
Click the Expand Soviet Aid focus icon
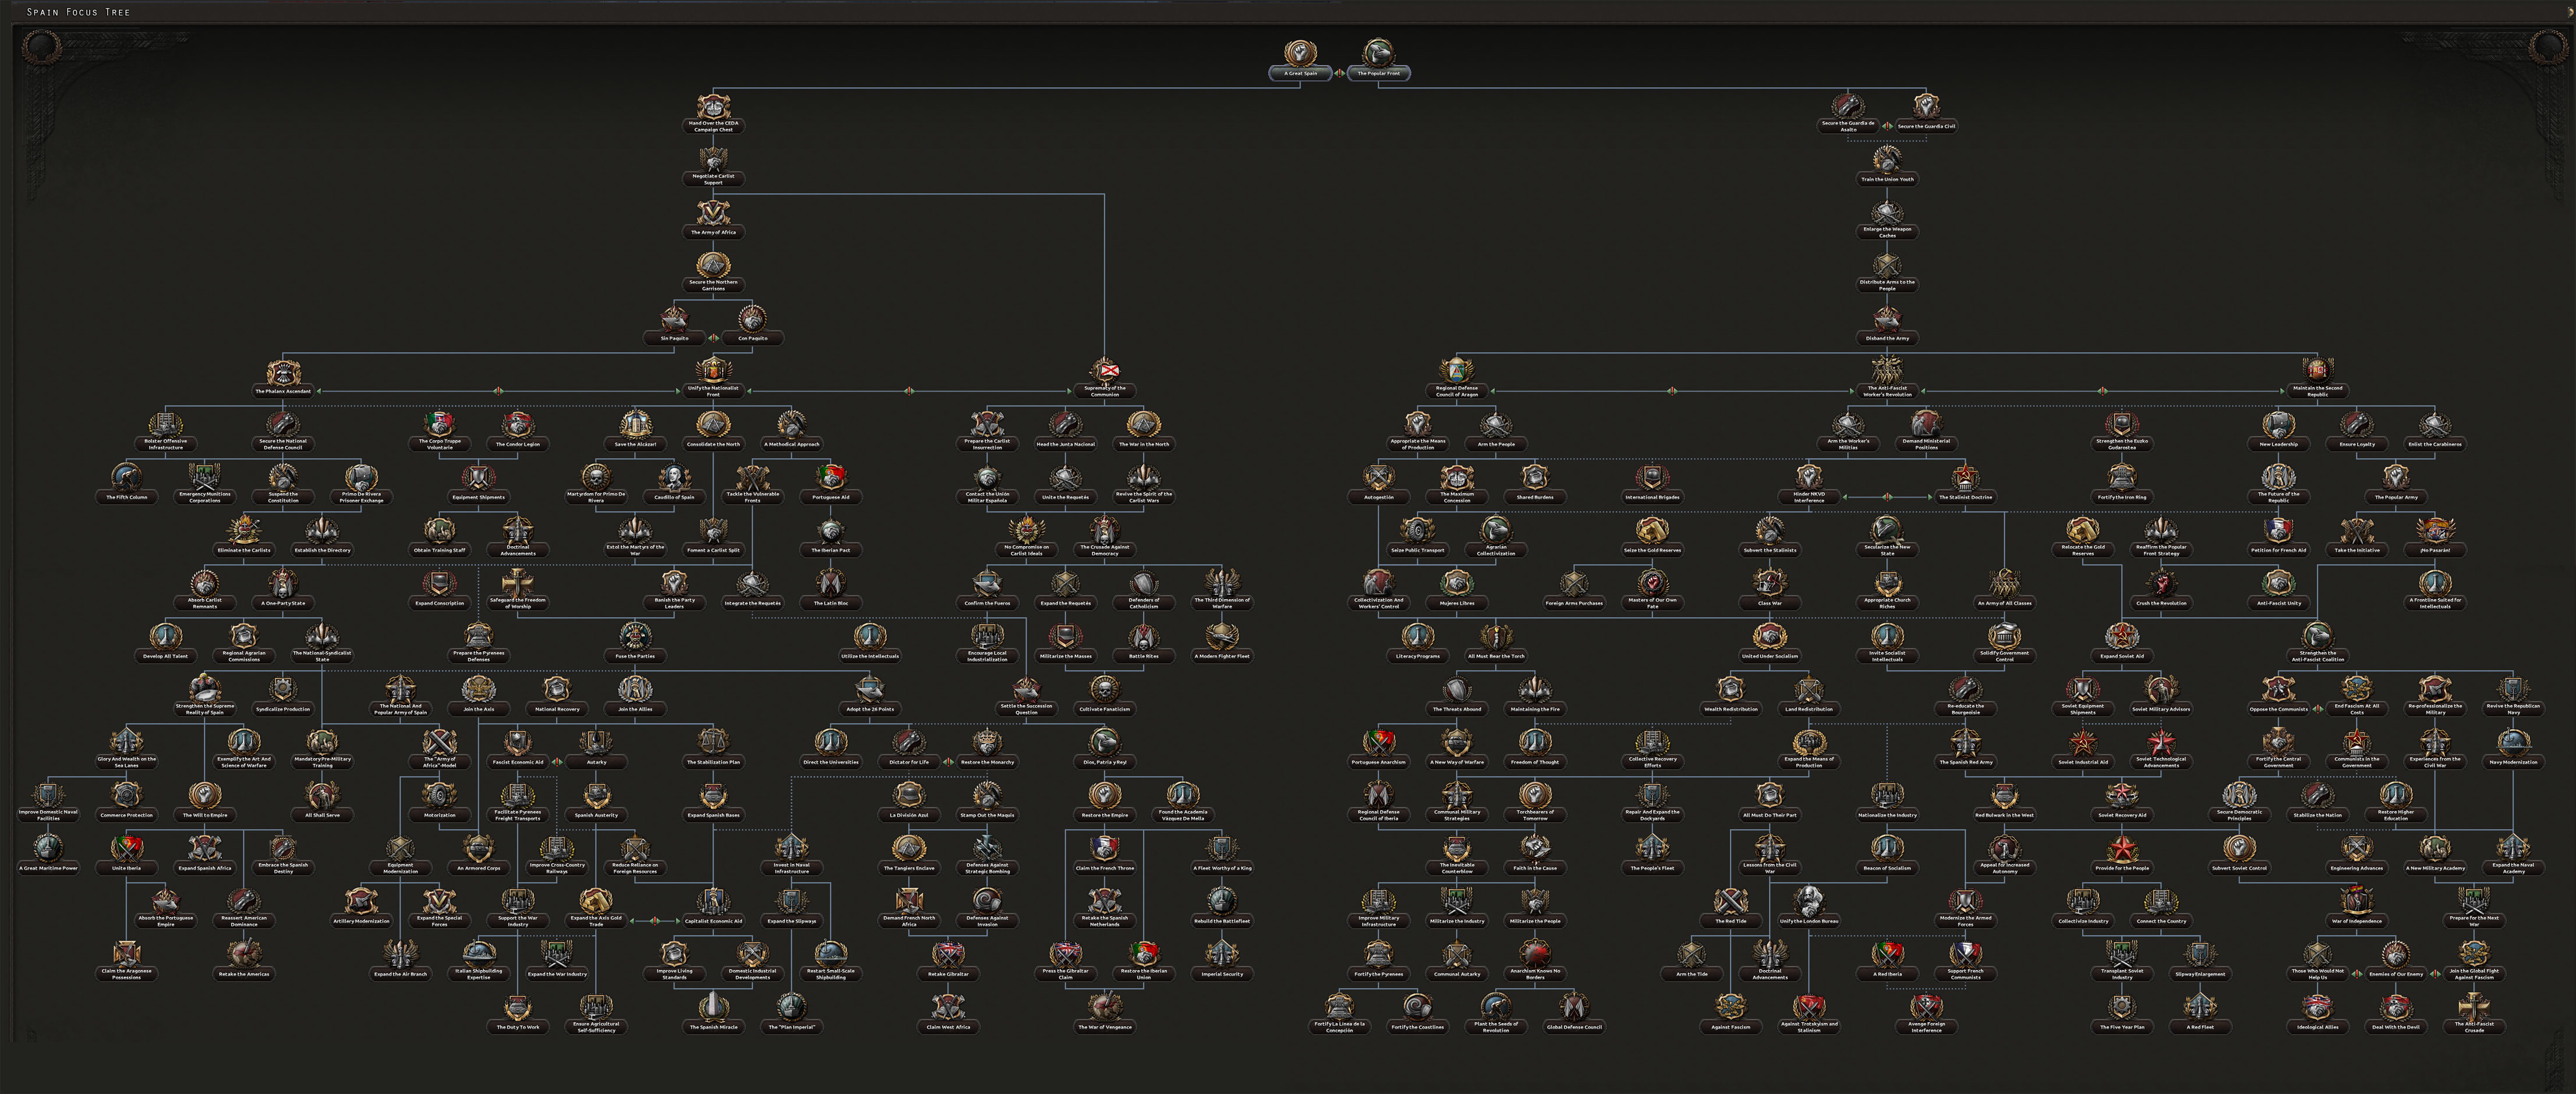[x=2122, y=637]
